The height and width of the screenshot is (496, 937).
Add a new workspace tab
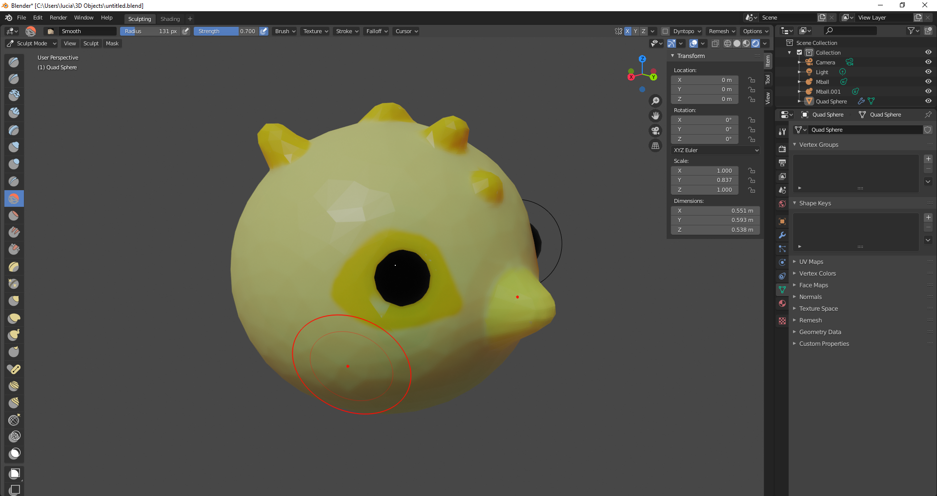[190, 19]
